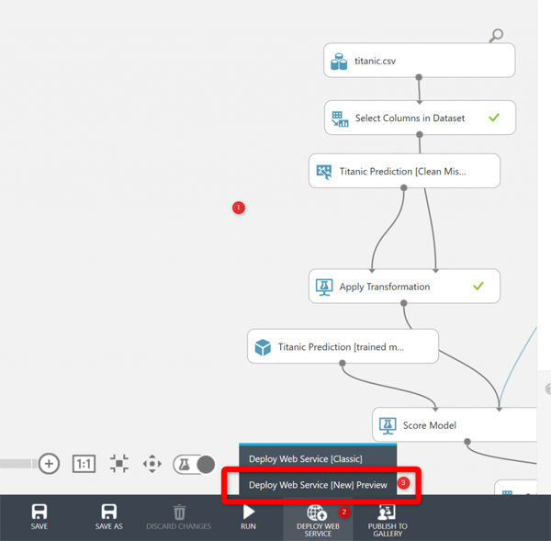This screenshot has height=541, width=551.
Task: Click the Score Model icon
Action: click(x=388, y=425)
